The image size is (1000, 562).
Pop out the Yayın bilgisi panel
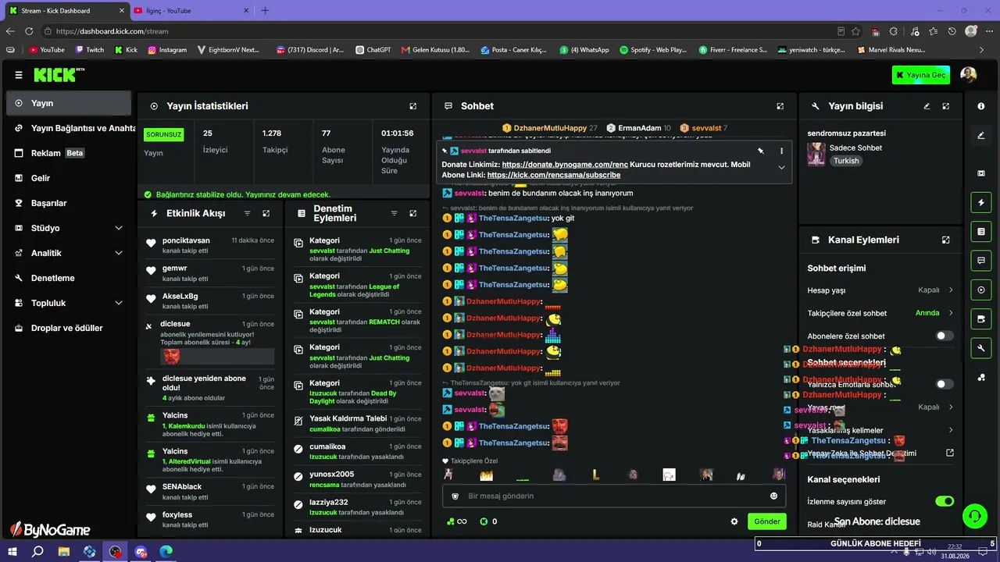(945, 106)
